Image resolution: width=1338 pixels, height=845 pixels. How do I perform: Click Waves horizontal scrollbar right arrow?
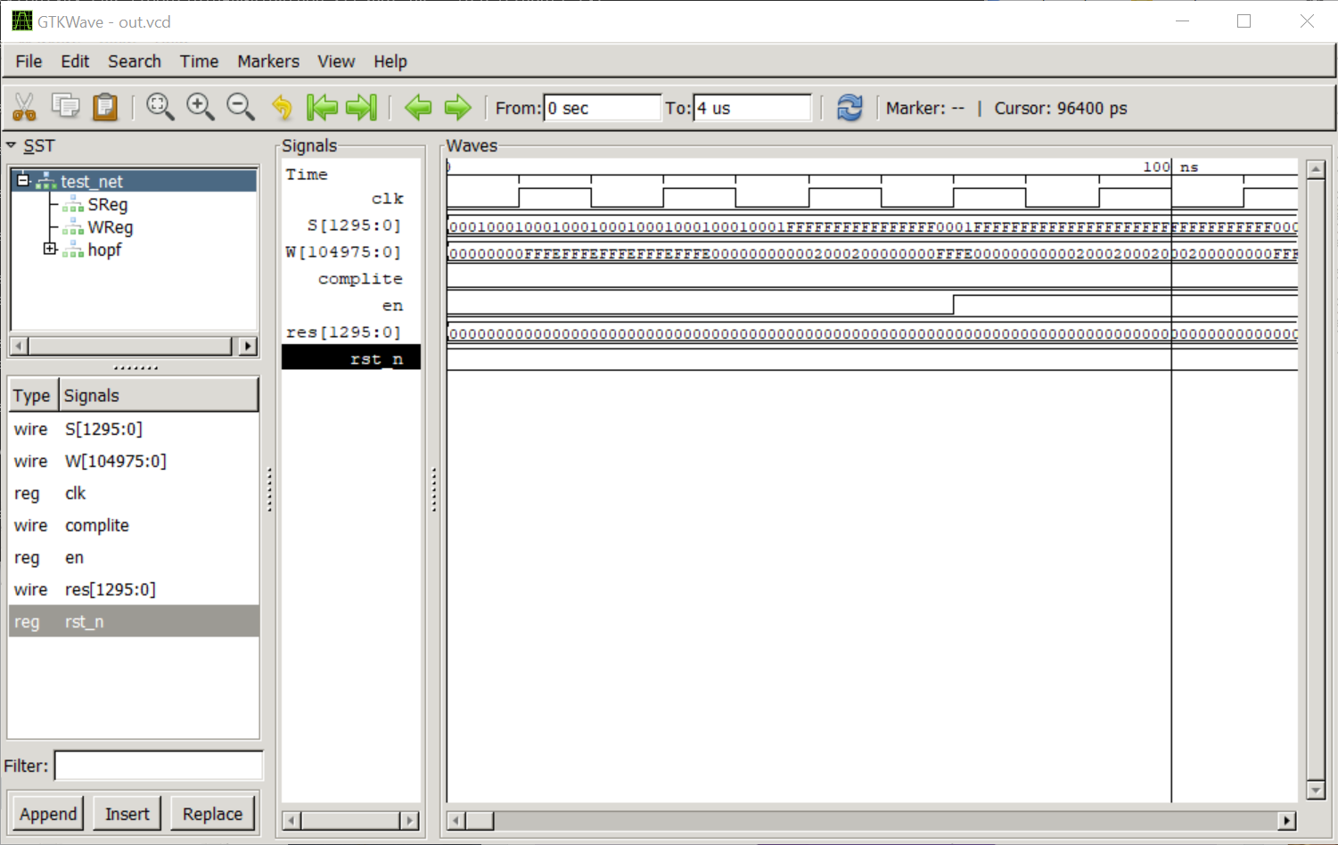point(1287,820)
